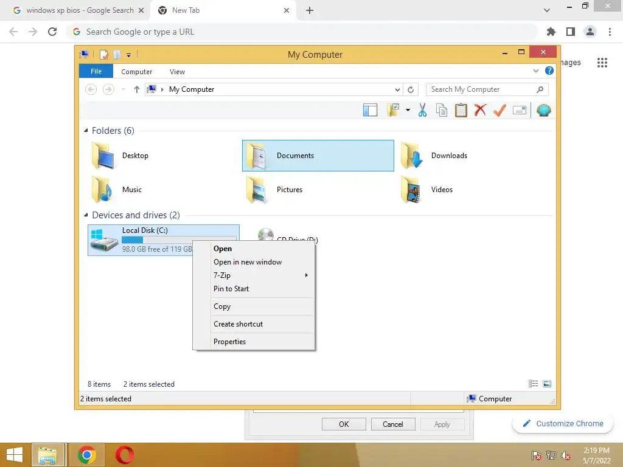Select the Documents folder
The height and width of the screenshot is (467, 623).
click(x=318, y=156)
